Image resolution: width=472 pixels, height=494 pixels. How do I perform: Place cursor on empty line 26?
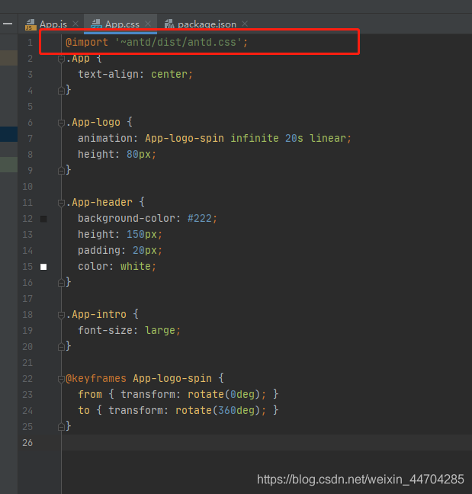[267, 443]
